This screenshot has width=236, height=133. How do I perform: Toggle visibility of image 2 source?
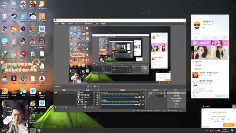pos(94,100)
